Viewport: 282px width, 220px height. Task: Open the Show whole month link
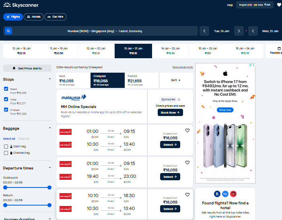point(183,67)
